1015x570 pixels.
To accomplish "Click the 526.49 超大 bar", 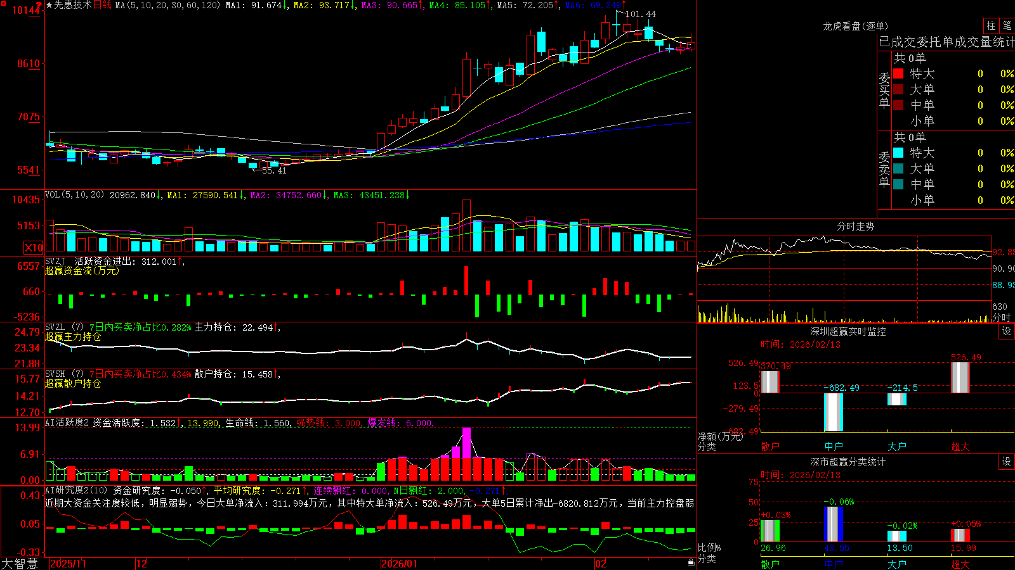I will [960, 377].
